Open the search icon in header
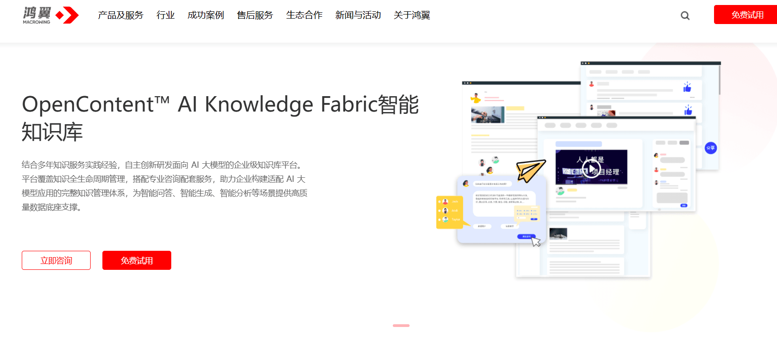Image resolution: width=777 pixels, height=356 pixels. coord(685,15)
